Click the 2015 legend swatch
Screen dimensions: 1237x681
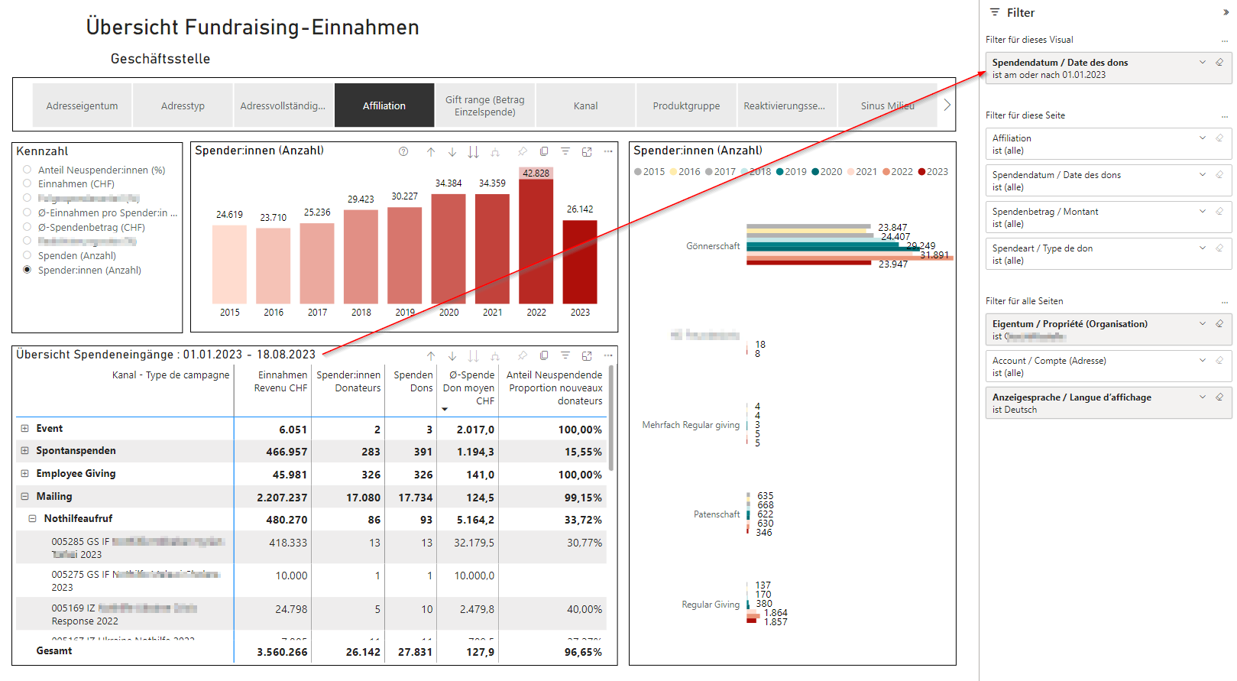[638, 172]
